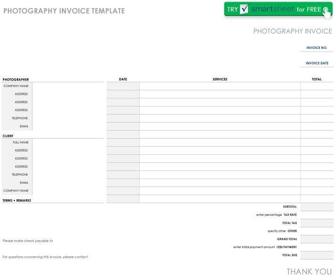Viewport: 335px width, 276px height.
Task: Click the INVOICE DATE field label
Action: (317, 63)
